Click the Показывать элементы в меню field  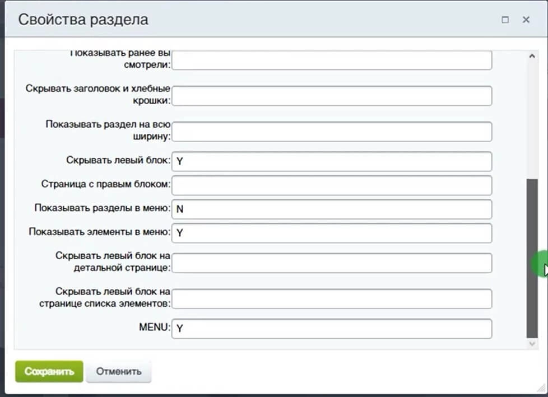[332, 233]
